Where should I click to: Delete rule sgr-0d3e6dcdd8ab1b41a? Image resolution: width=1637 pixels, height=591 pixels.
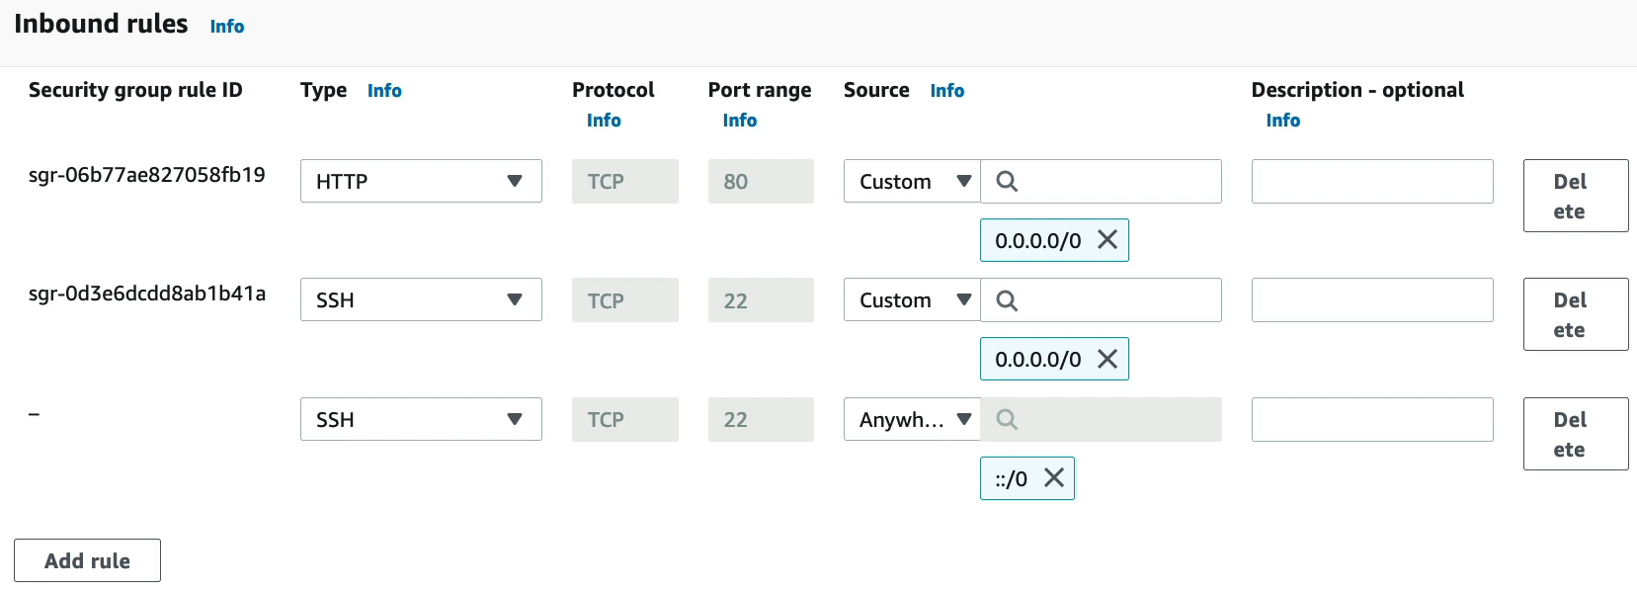[x=1575, y=314]
